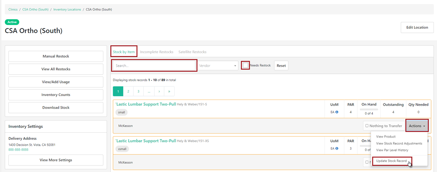Switch to Satellite Restocks tab
This screenshot has height=172, width=437.
coord(192,52)
